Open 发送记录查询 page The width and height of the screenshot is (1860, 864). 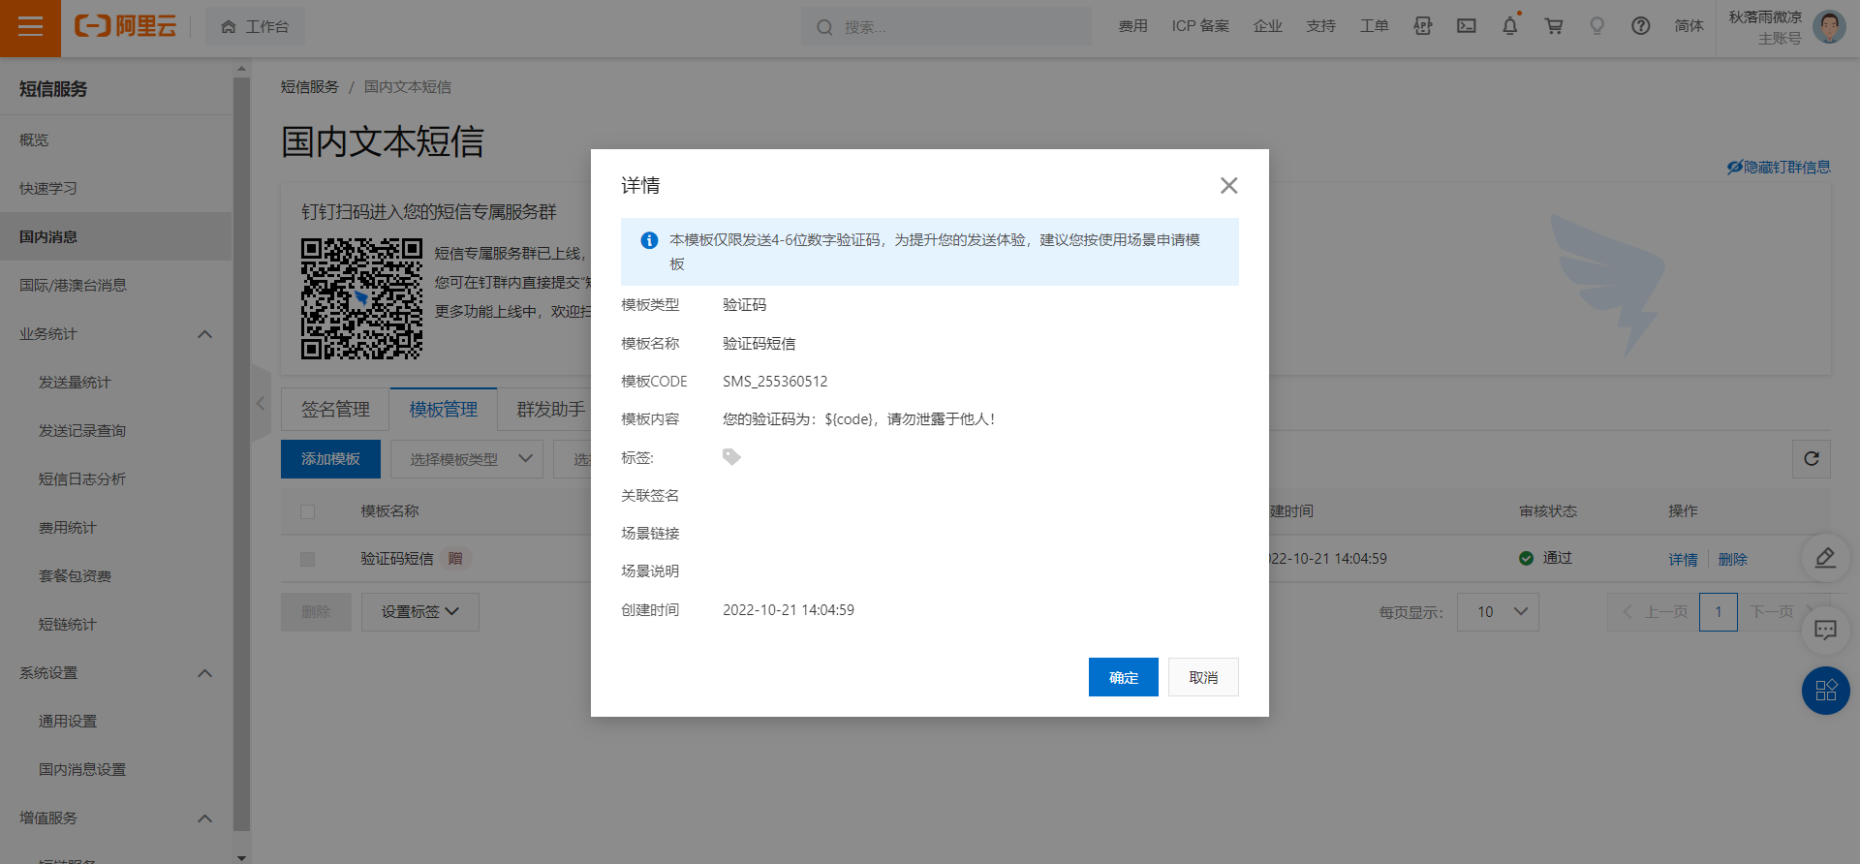point(82,430)
